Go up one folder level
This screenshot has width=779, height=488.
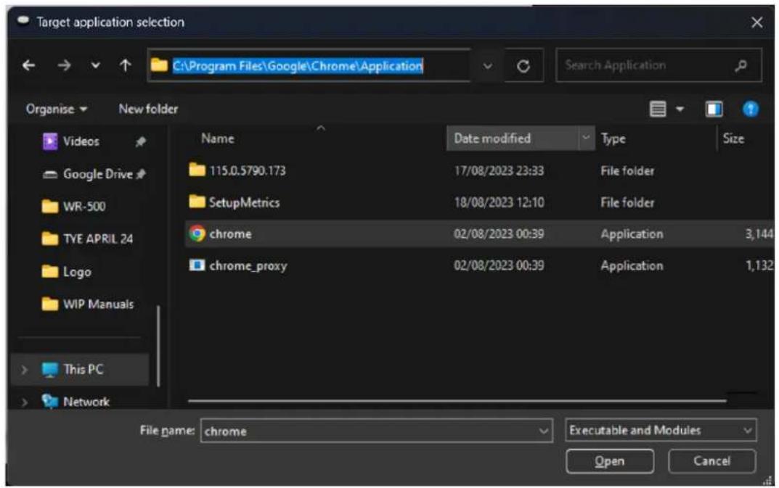(x=125, y=65)
